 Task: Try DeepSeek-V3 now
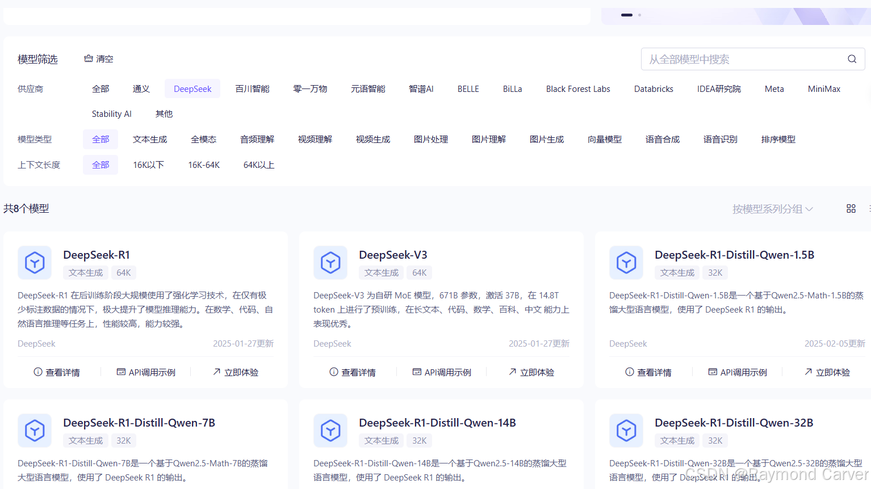point(531,372)
